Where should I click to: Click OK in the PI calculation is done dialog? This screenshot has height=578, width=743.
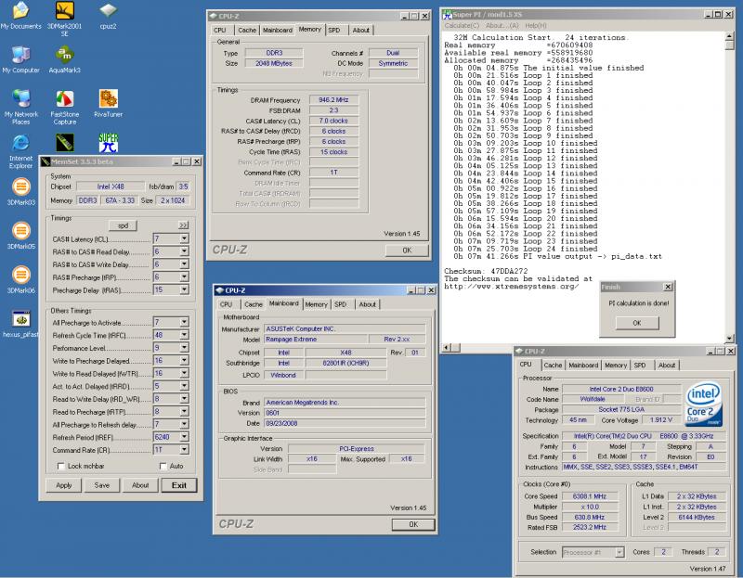[637, 323]
